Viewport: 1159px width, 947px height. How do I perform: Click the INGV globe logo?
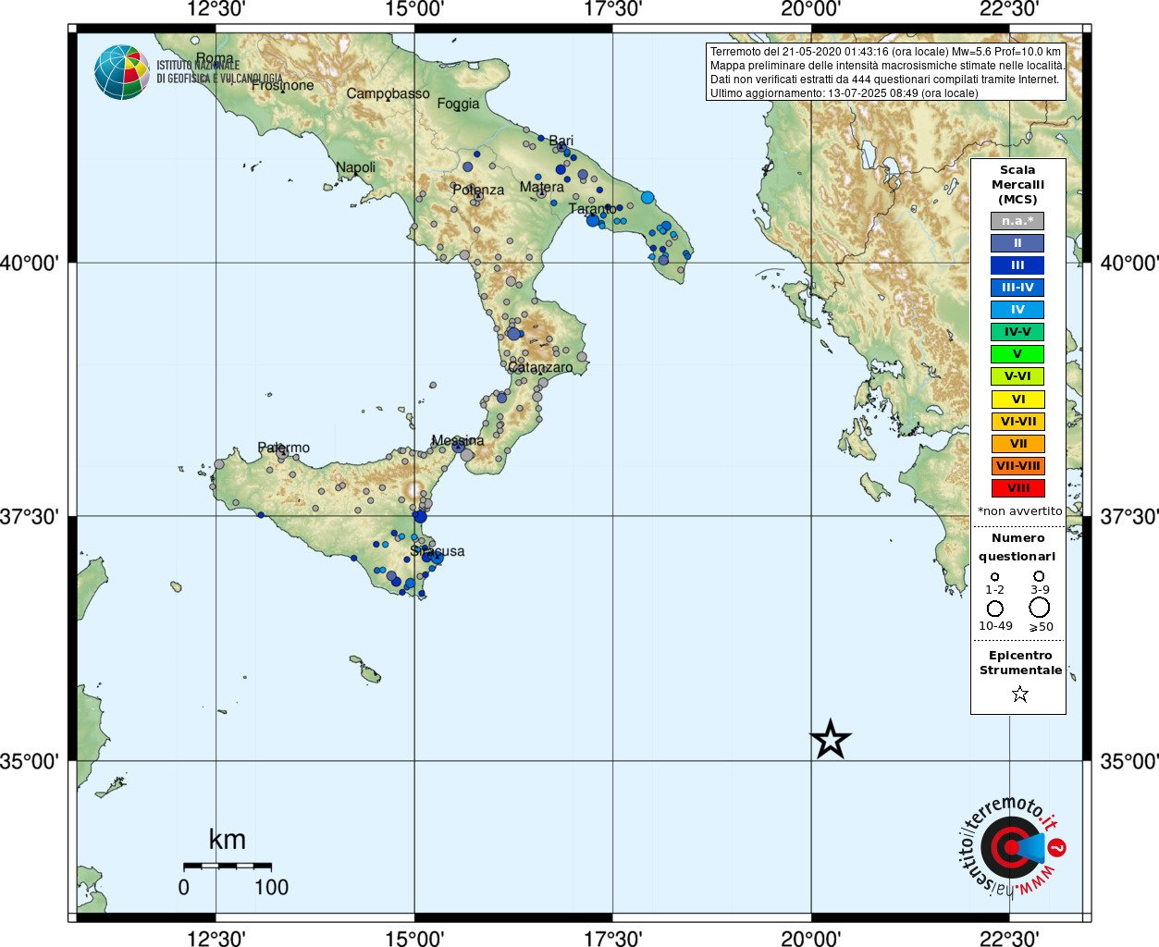(x=122, y=72)
